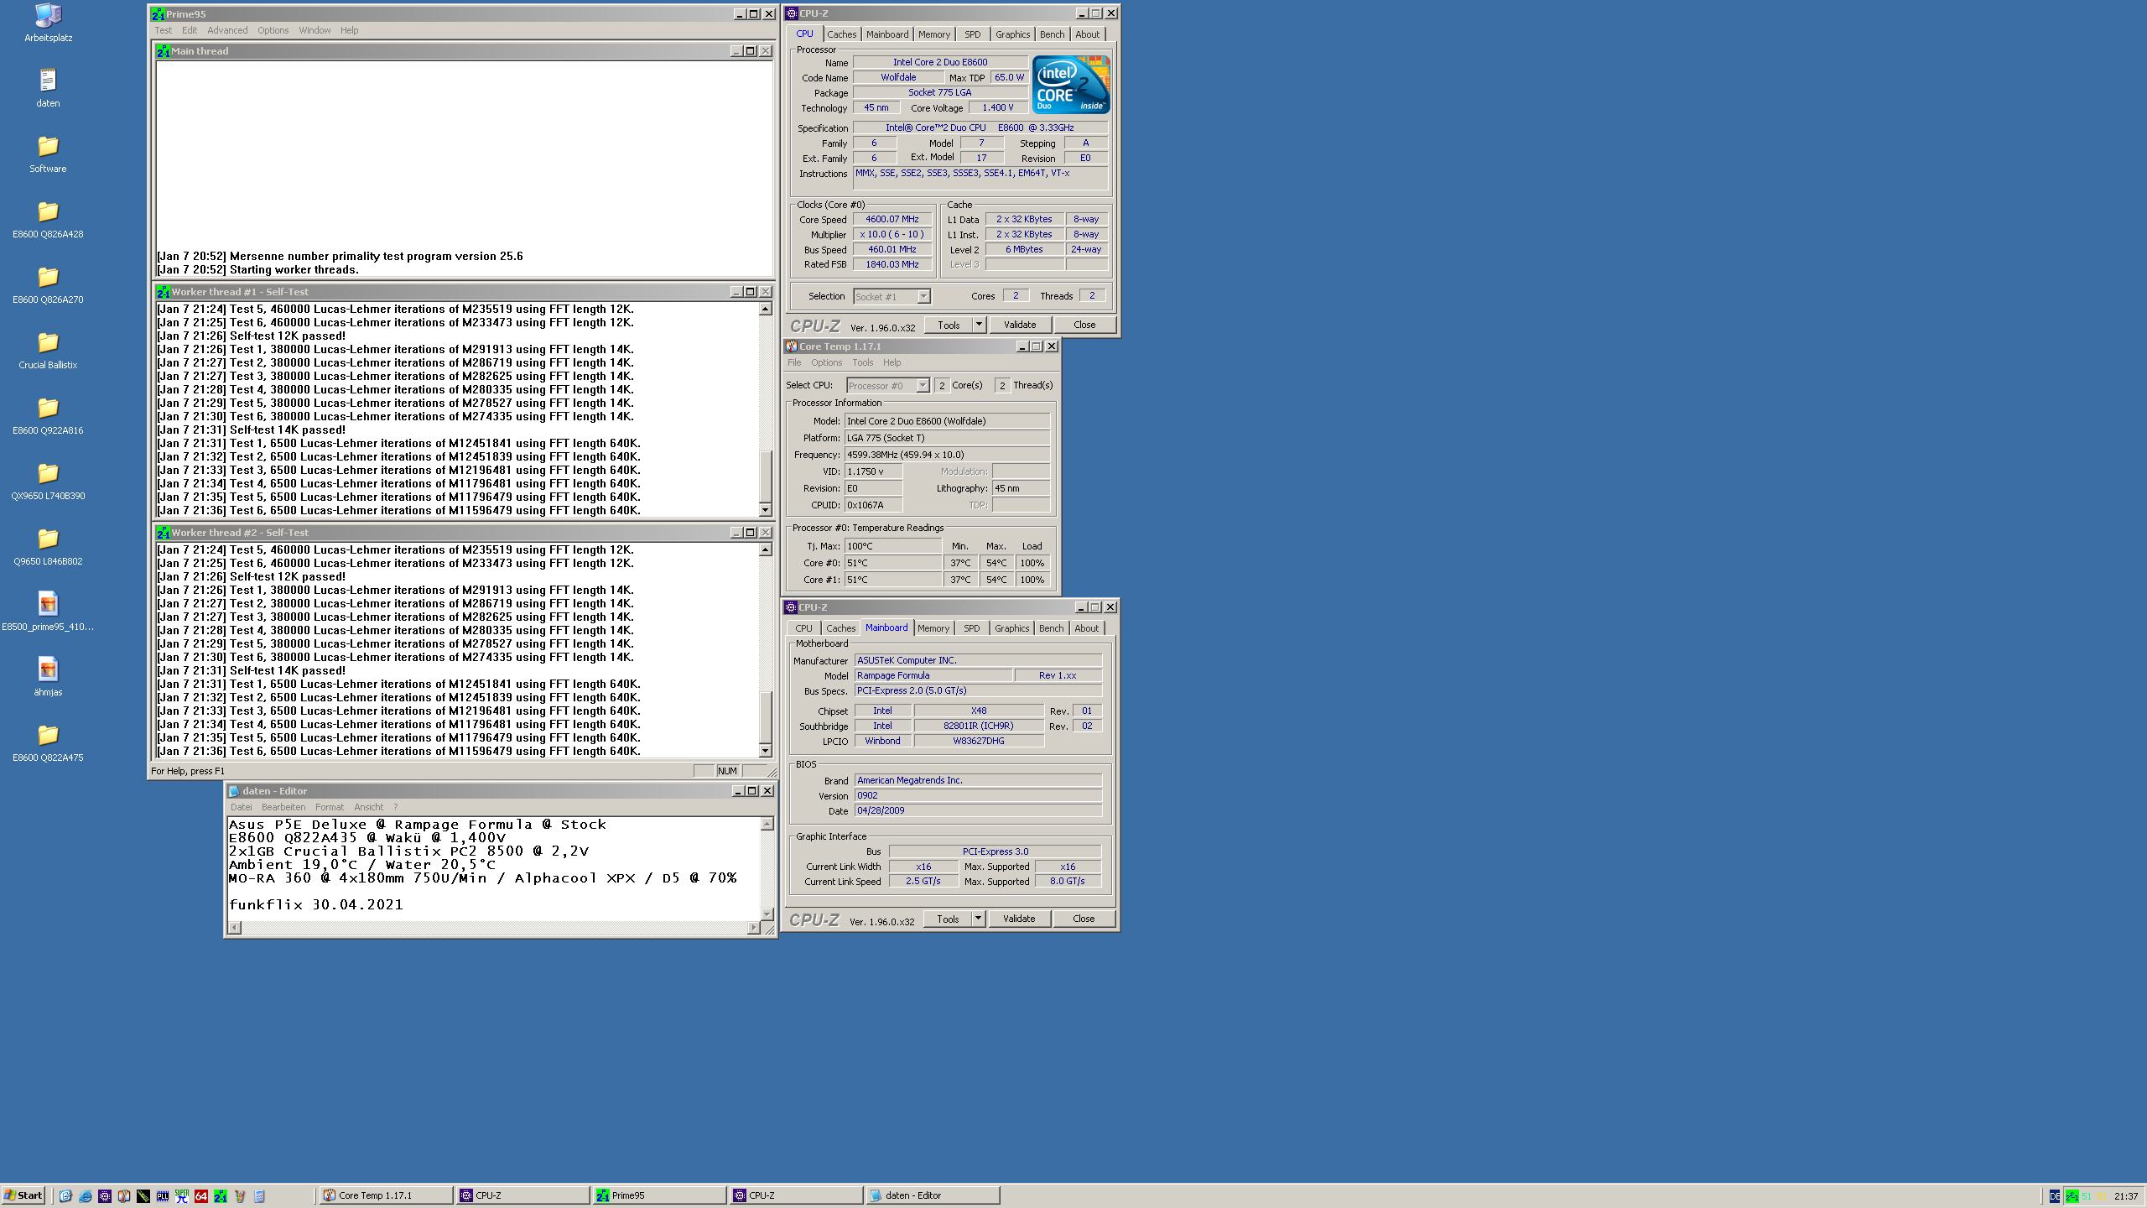Open the daten text file on the desktop
Viewport: 2147px width, 1208px height.
pyautogui.click(x=48, y=87)
